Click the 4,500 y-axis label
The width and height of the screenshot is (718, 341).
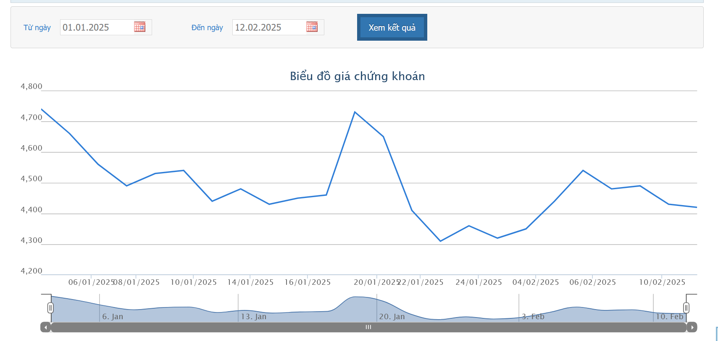32,179
